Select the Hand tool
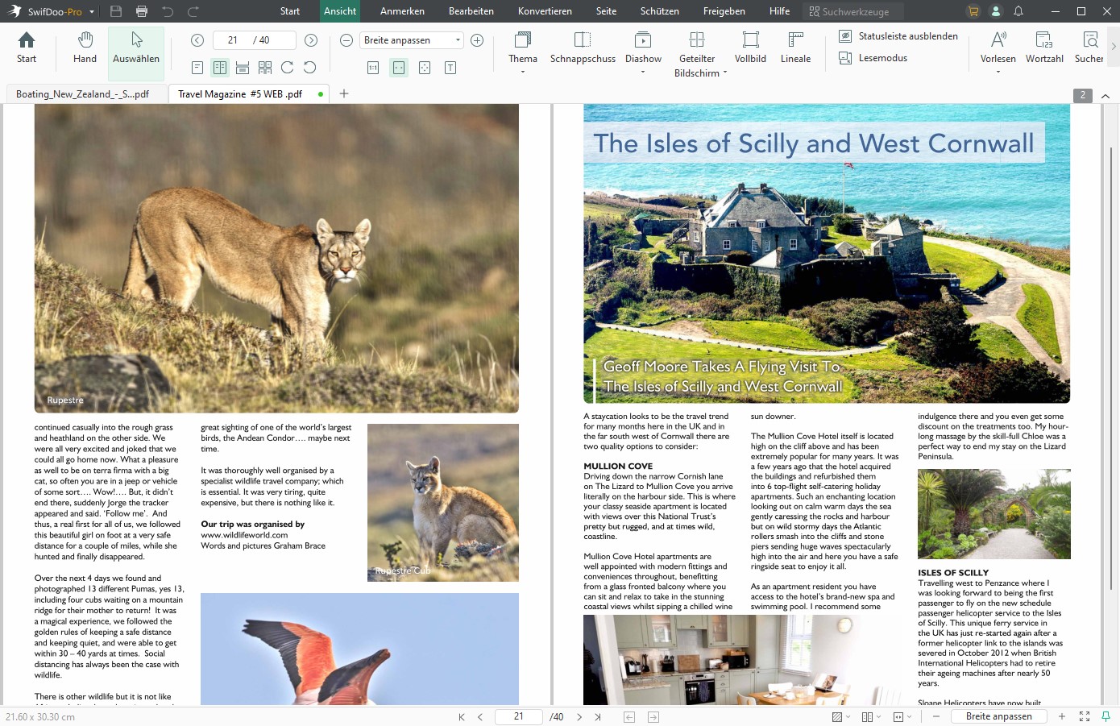 (85, 48)
